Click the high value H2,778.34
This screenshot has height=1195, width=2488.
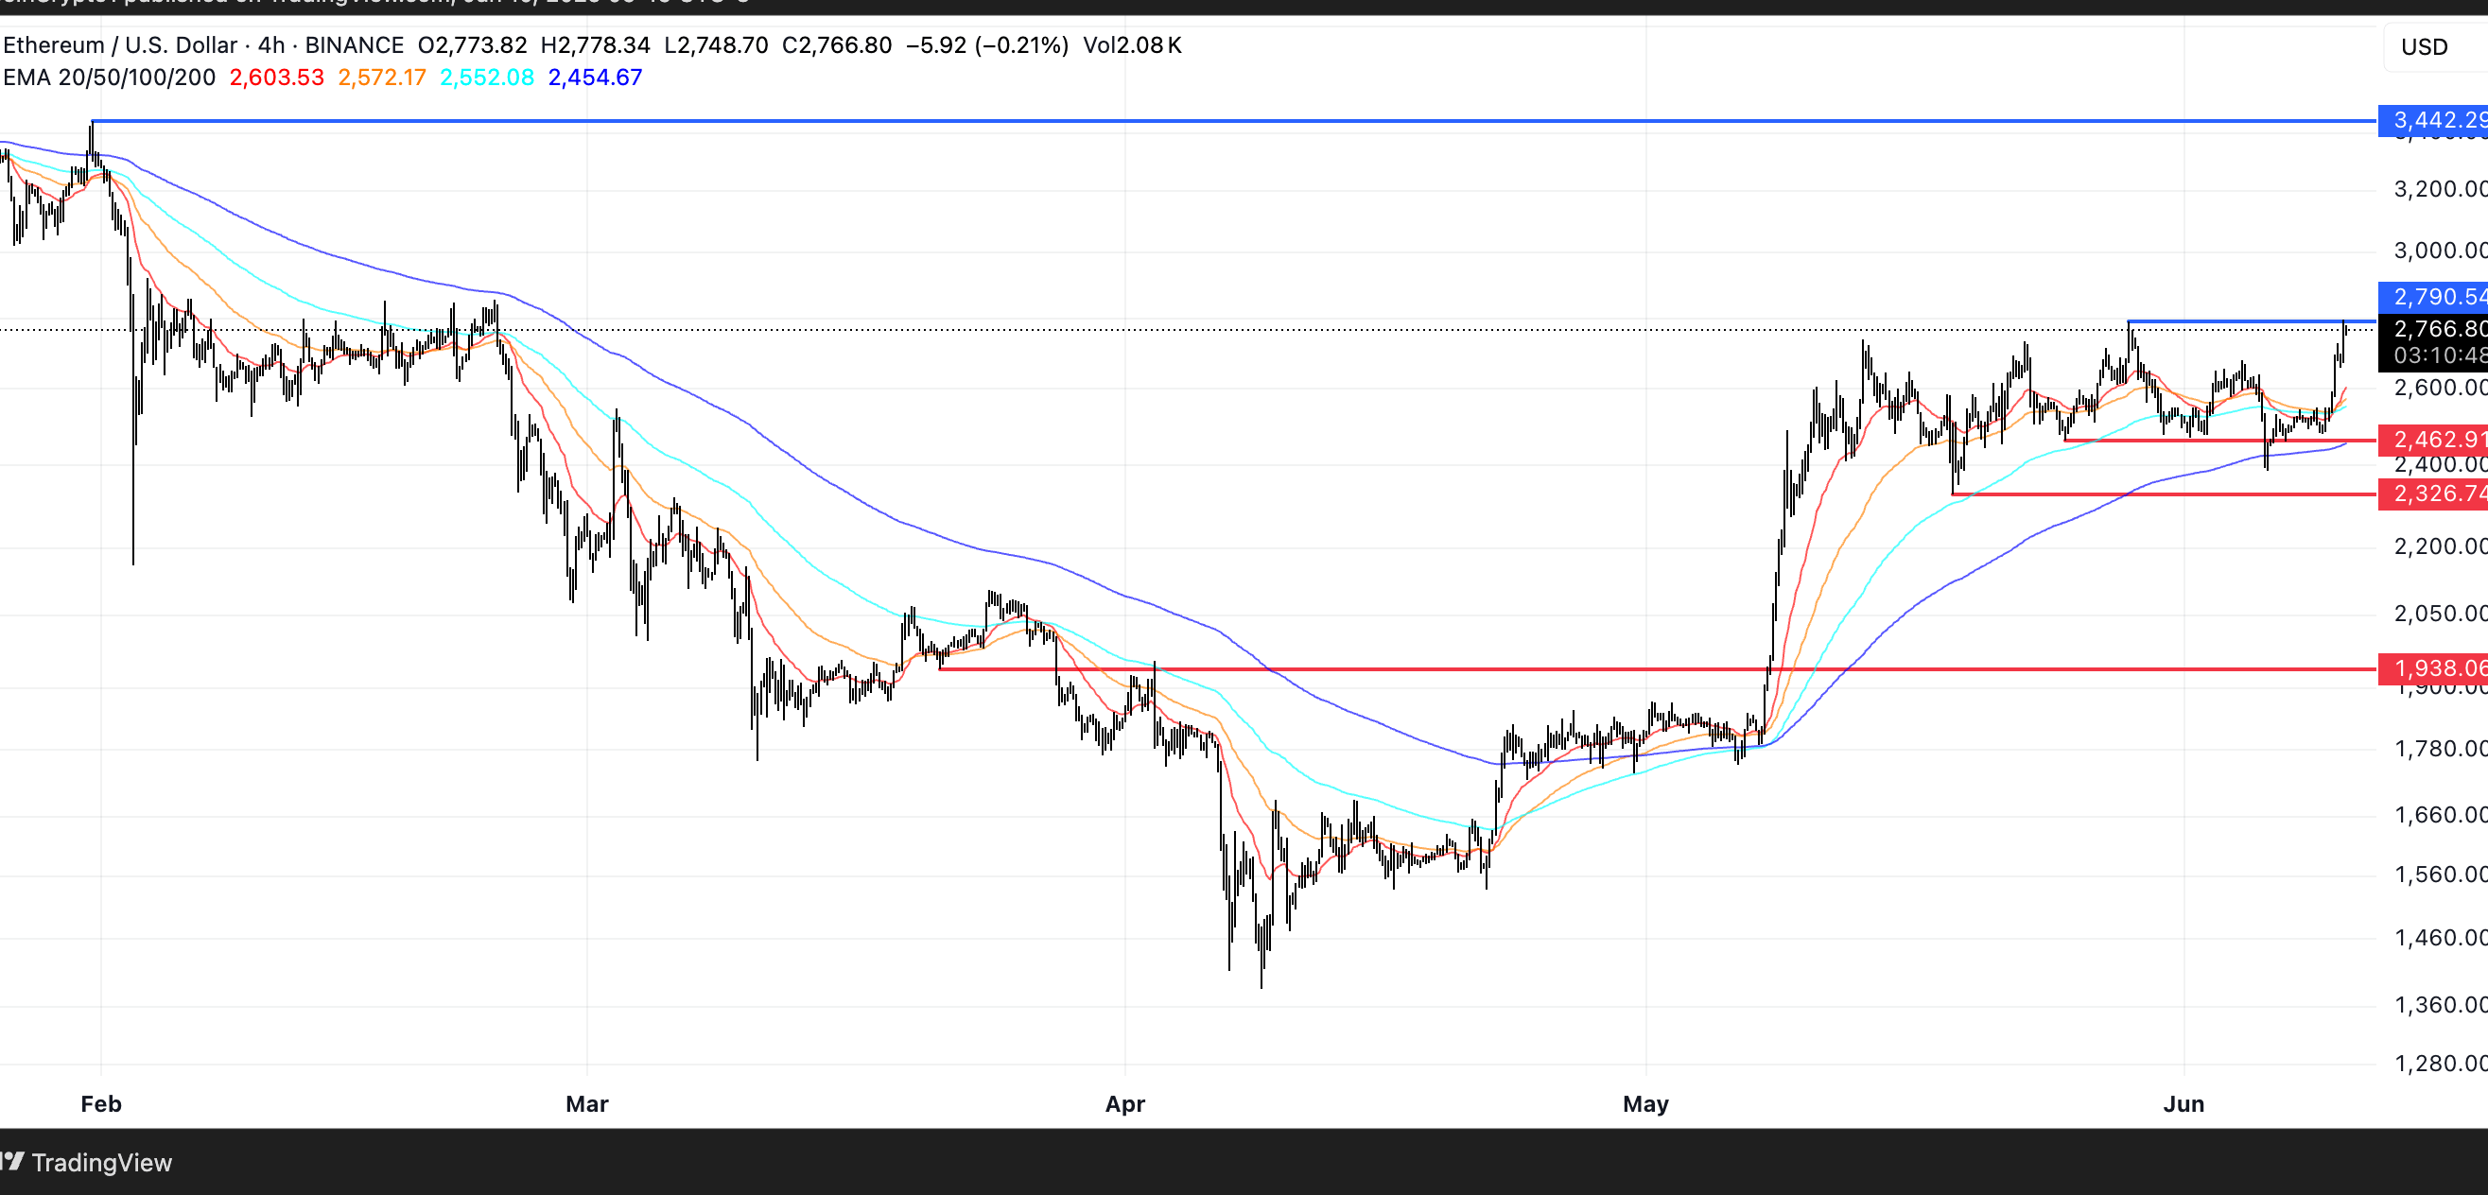[x=595, y=45]
